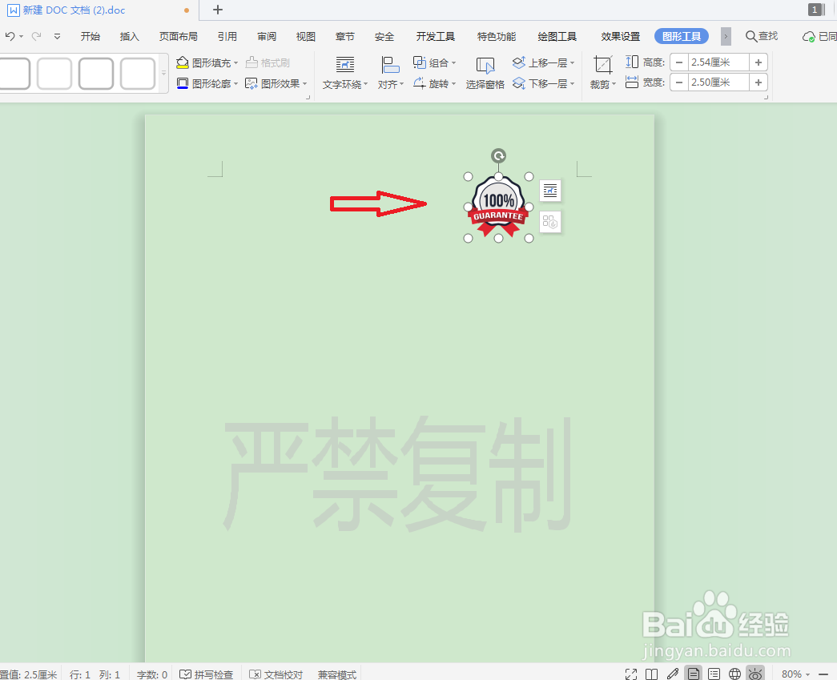This screenshot has width=837, height=680.
Task: Open the 组合 group dropdown
Action: (x=434, y=62)
